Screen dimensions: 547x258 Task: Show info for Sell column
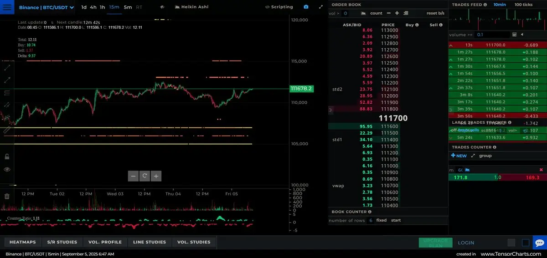coord(441,25)
